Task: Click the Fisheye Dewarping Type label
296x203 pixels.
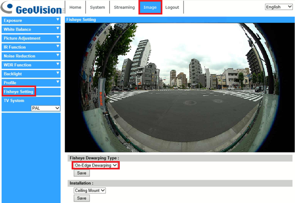Action: click(x=94, y=158)
